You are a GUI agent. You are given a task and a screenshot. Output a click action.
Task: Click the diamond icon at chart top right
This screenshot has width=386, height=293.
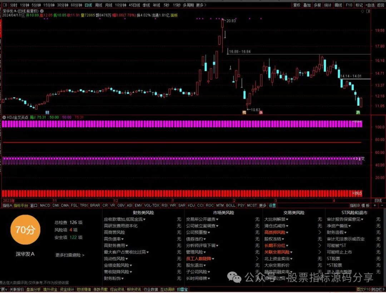[362, 11]
